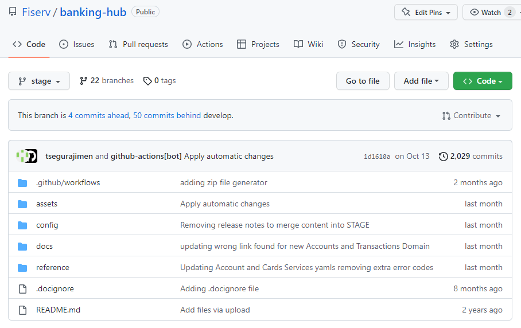Image resolution: width=521 pixels, height=328 pixels.
Task: View the Insights tab
Action: coord(415,44)
